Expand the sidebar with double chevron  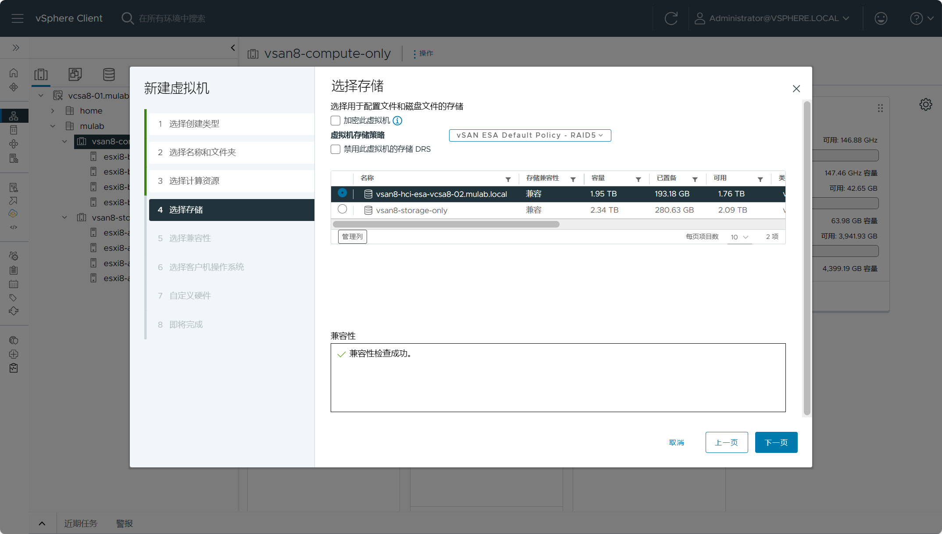(16, 47)
